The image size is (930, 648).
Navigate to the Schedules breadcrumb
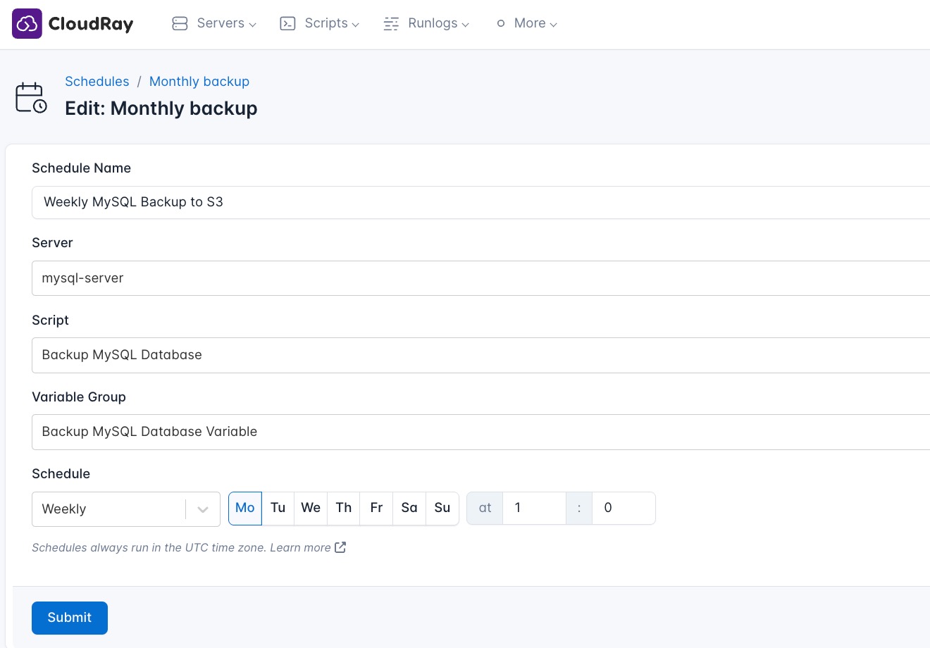click(x=97, y=81)
